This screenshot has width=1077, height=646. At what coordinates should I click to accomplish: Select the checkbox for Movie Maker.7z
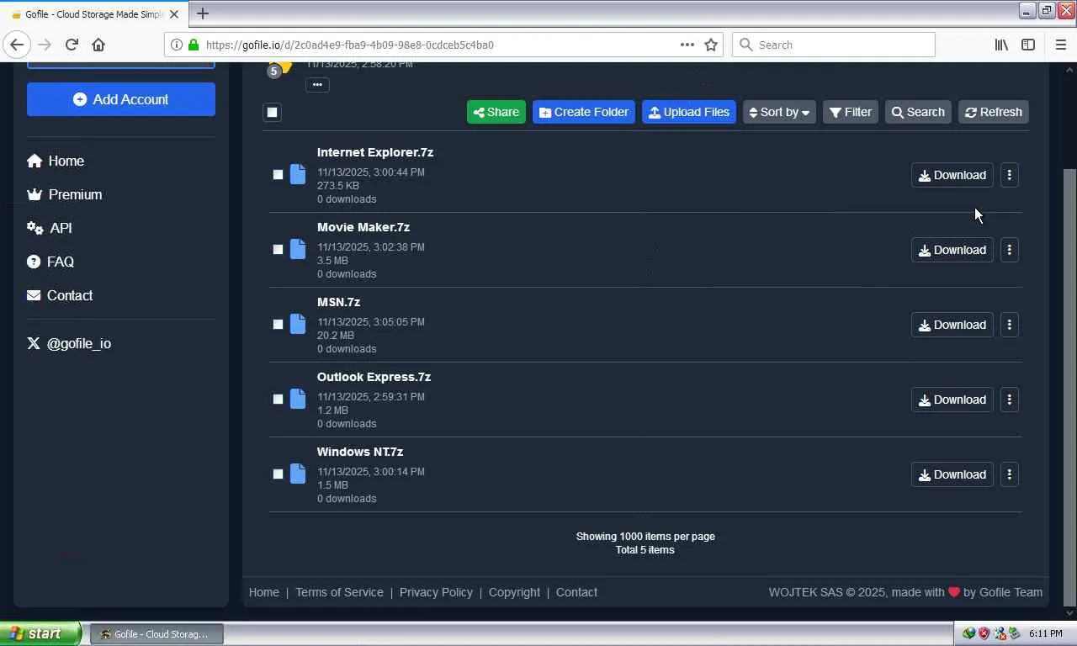pos(278,249)
